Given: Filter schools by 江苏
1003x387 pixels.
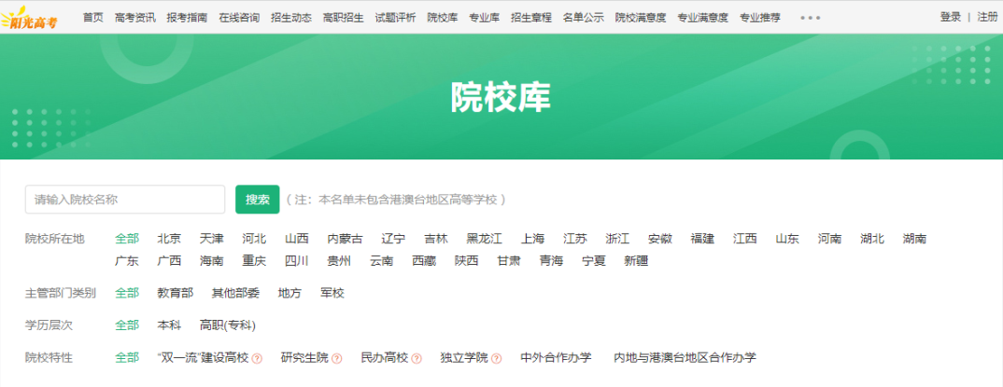Looking at the screenshot, I should (x=575, y=239).
